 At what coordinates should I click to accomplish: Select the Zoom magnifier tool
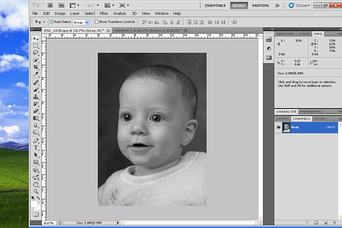pos(35,191)
